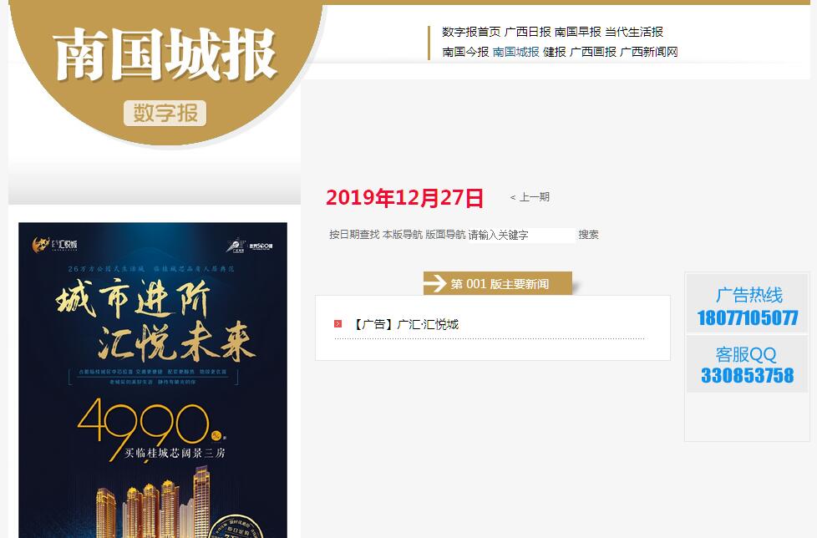
Task: Click the red arrow bullet beside 【广告】
Action: [337, 324]
